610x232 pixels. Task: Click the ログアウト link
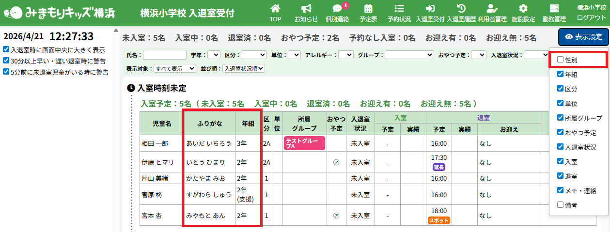coord(591,18)
